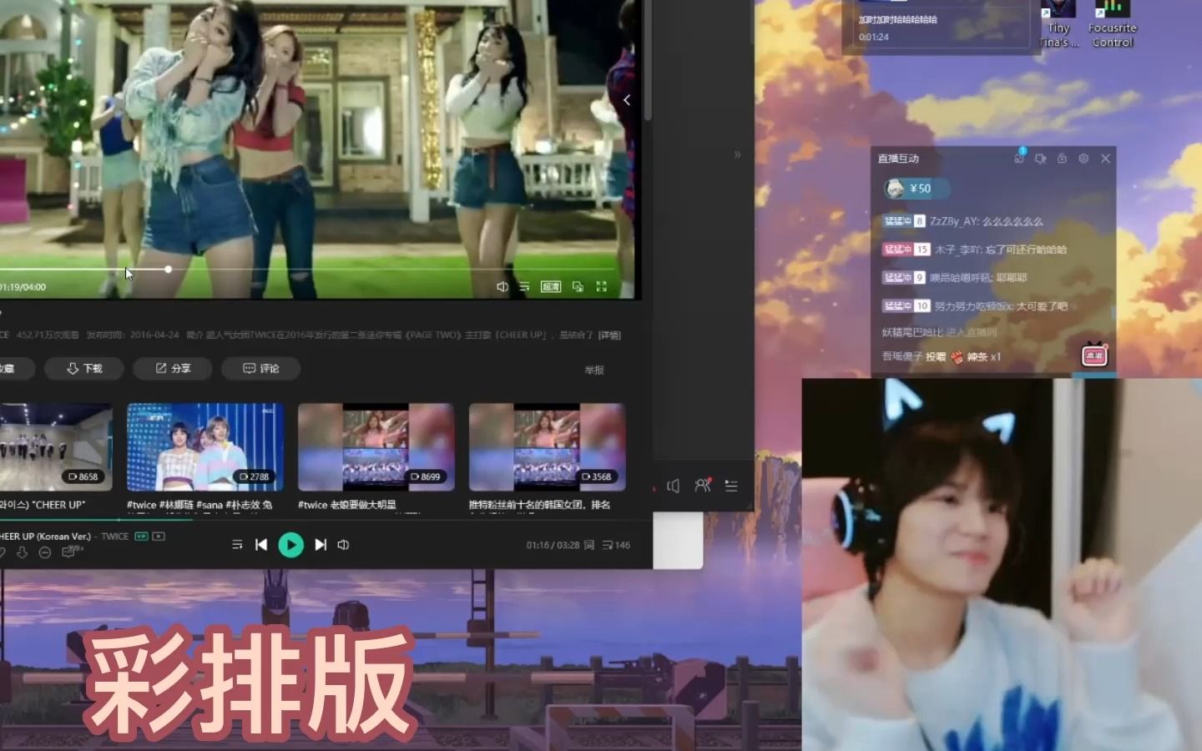The height and width of the screenshot is (751, 1202).
Task: Click the list menu icon in side panel
Action: (731, 486)
